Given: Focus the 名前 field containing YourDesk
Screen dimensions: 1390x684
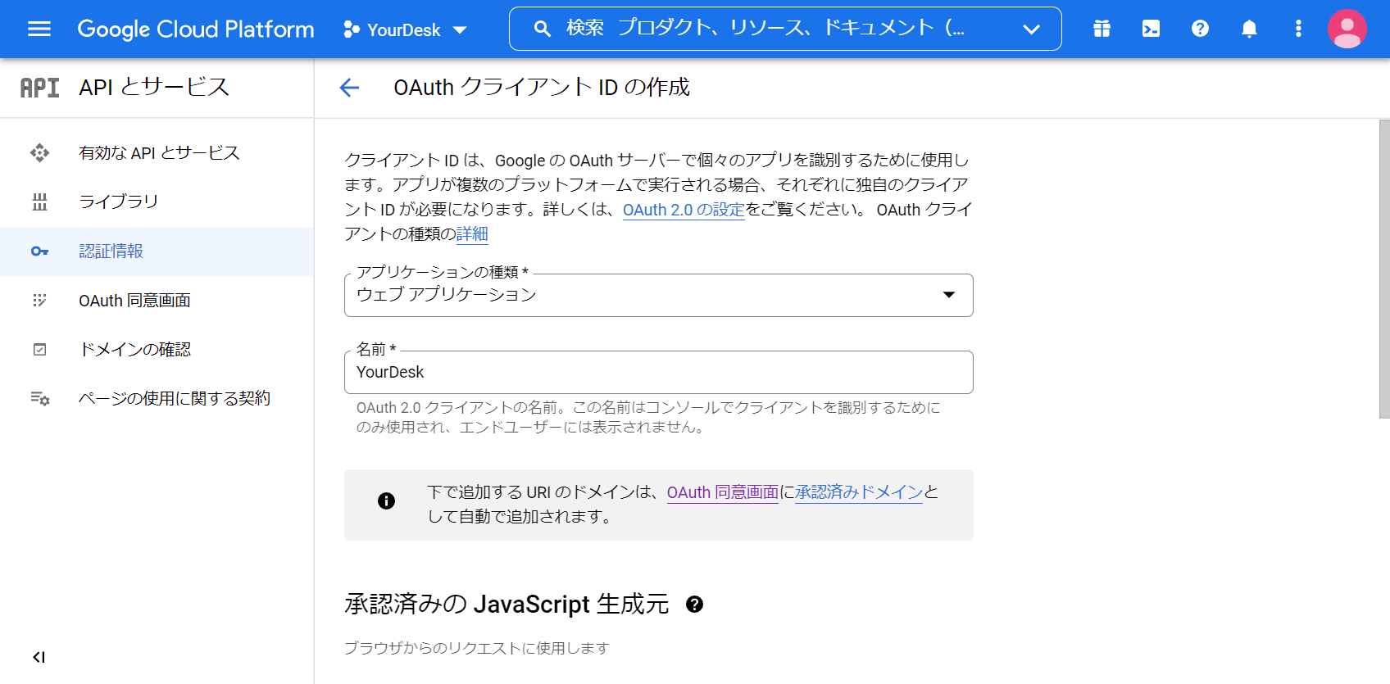Looking at the screenshot, I should (658, 372).
